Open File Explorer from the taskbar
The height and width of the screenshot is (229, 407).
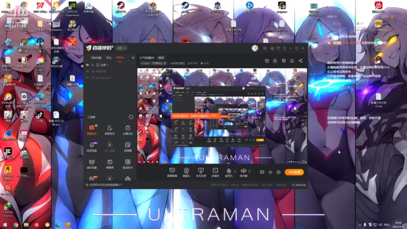[x=26, y=225]
